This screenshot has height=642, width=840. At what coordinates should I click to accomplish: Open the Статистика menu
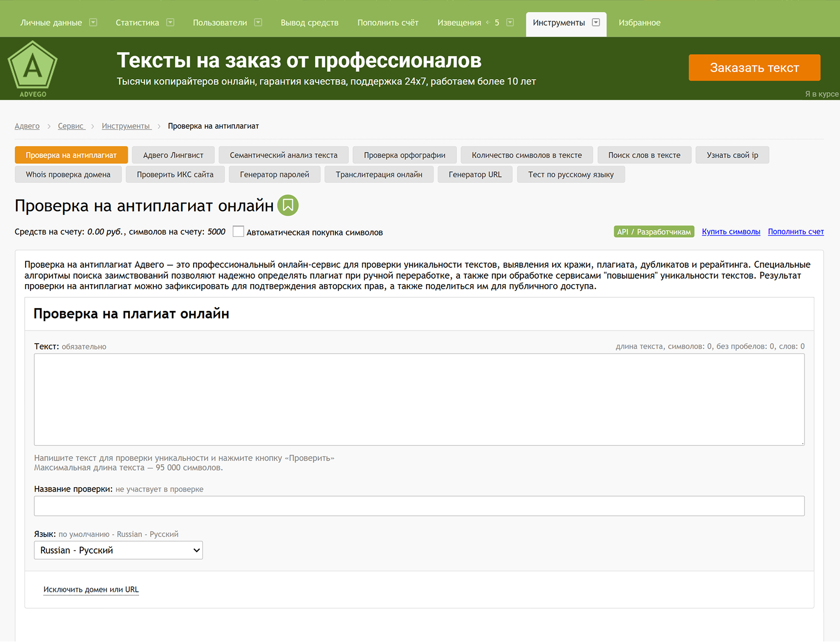(x=137, y=22)
